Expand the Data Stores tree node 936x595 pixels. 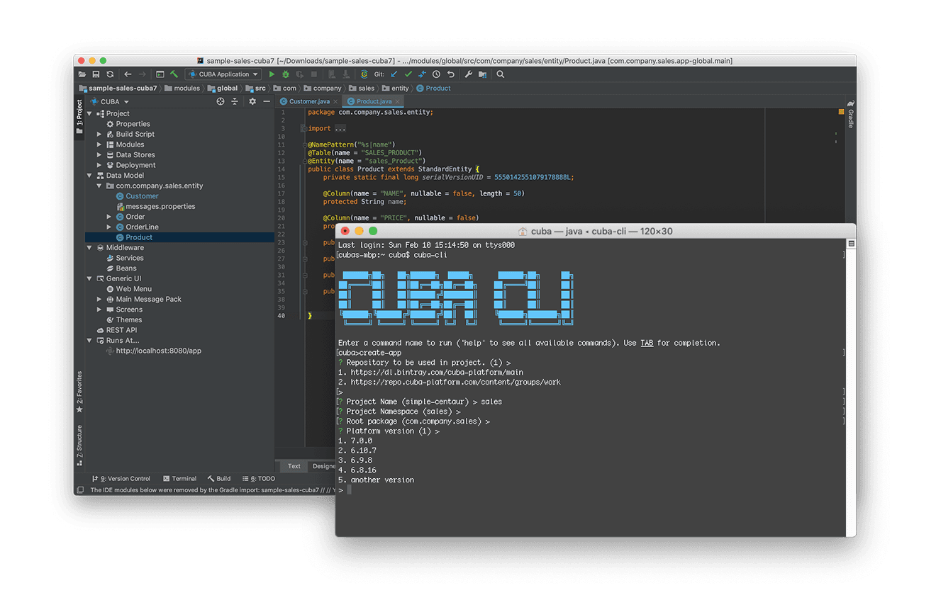[99, 154]
